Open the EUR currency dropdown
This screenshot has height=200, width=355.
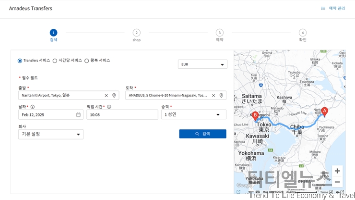(202, 64)
